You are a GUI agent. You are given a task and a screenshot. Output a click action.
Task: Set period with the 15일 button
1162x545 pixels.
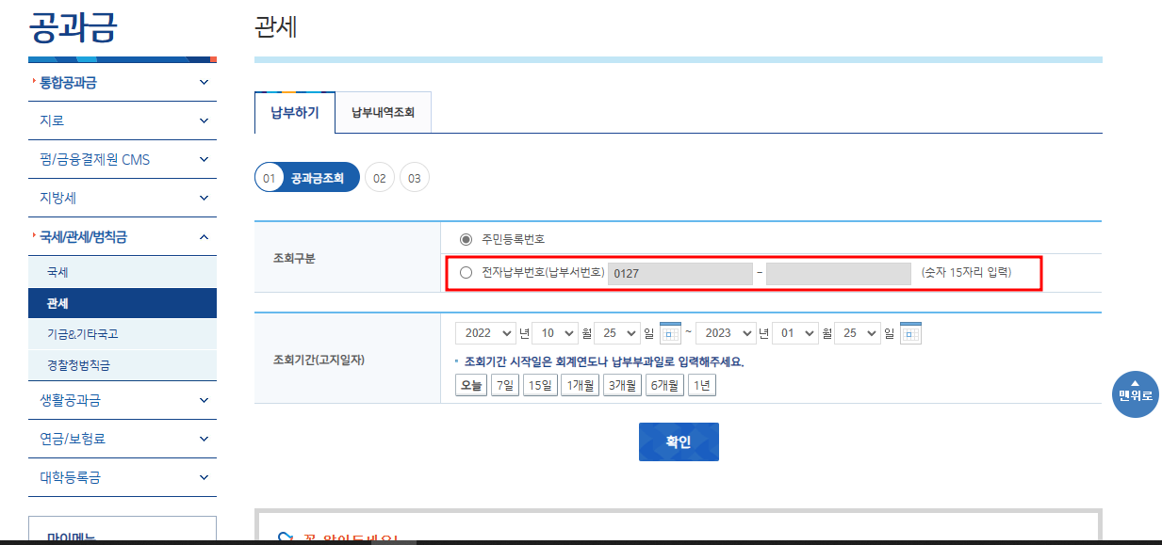tap(540, 385)
